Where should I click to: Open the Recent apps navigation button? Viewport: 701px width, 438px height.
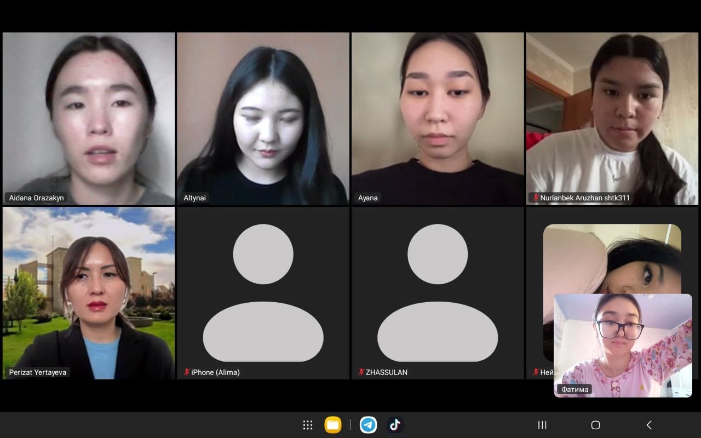542,425
